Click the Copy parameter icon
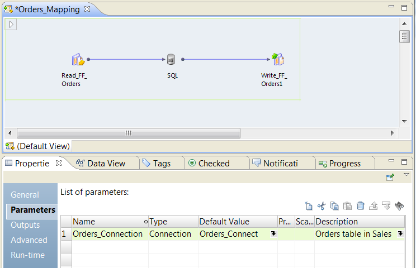This screenshot has height=268, width=416. 334,206
